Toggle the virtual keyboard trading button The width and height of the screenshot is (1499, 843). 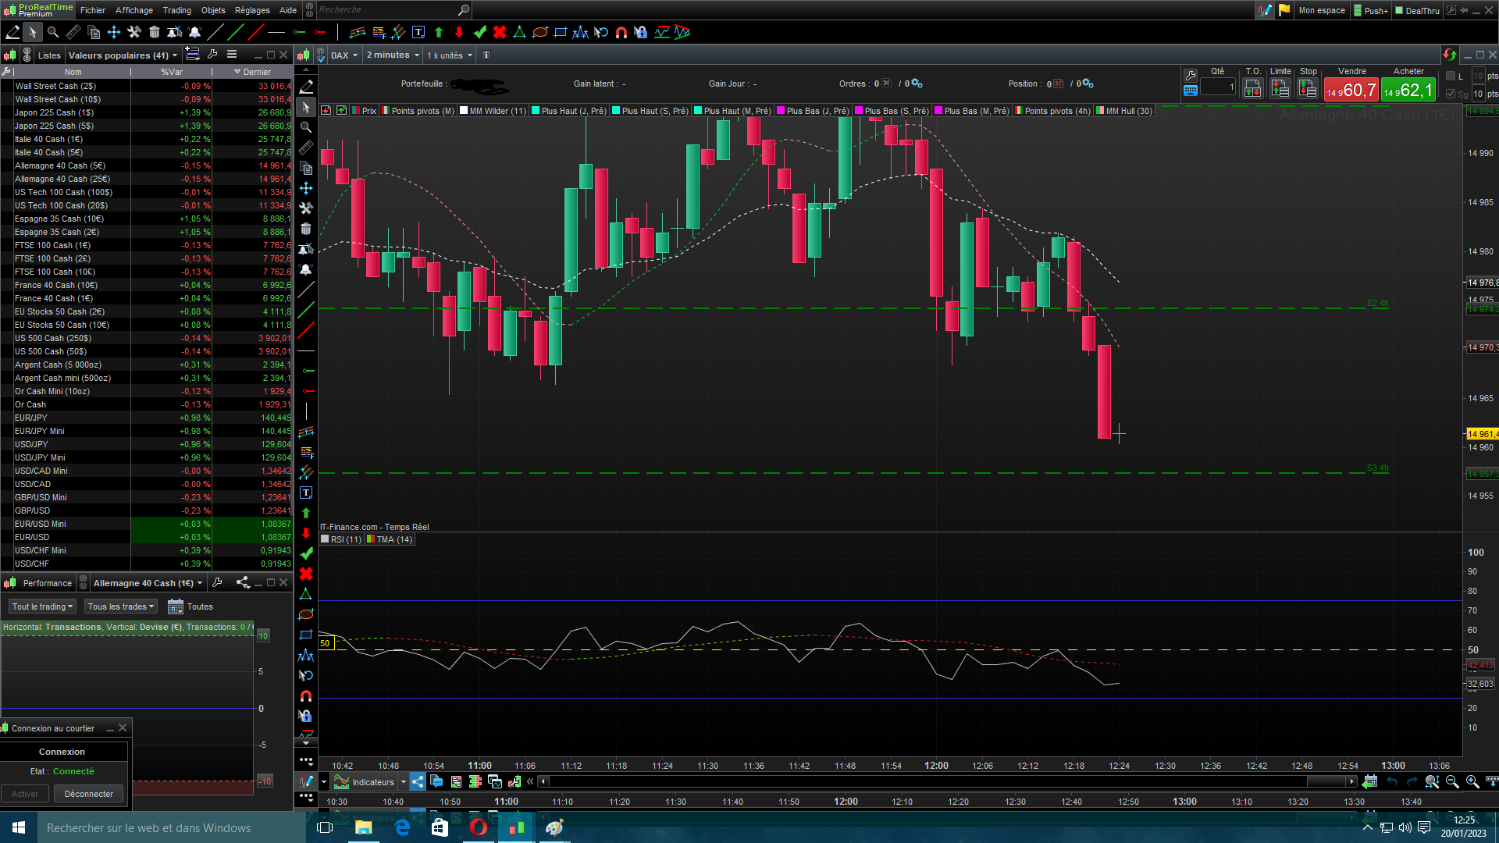click(1191, 91)
